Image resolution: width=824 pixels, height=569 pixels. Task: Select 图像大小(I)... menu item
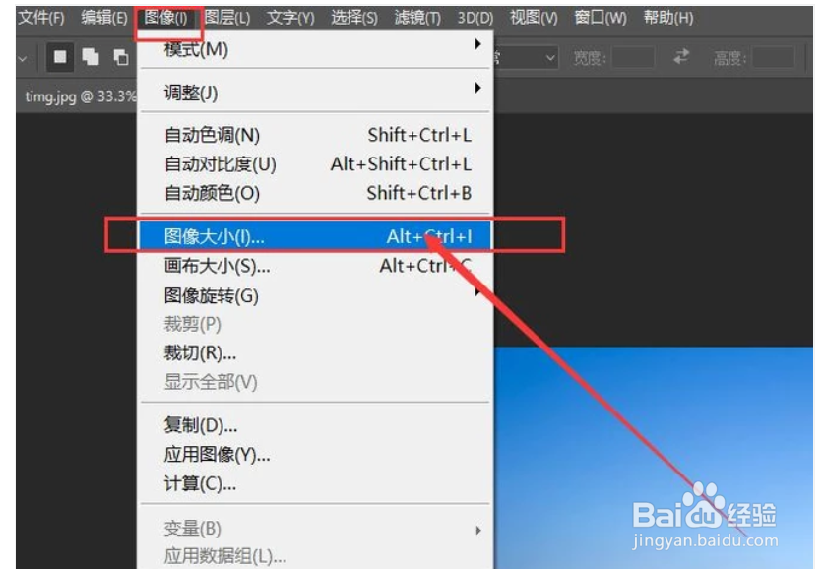click(x=315, y=236)
